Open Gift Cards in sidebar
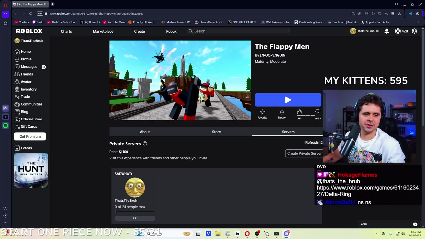 coord(26,126)
